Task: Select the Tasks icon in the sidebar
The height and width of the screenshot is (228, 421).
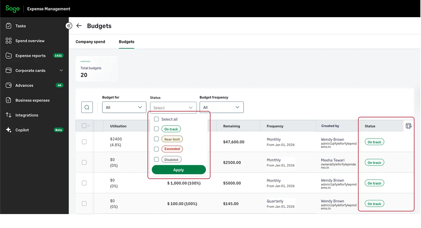Action: click(8, 26)
